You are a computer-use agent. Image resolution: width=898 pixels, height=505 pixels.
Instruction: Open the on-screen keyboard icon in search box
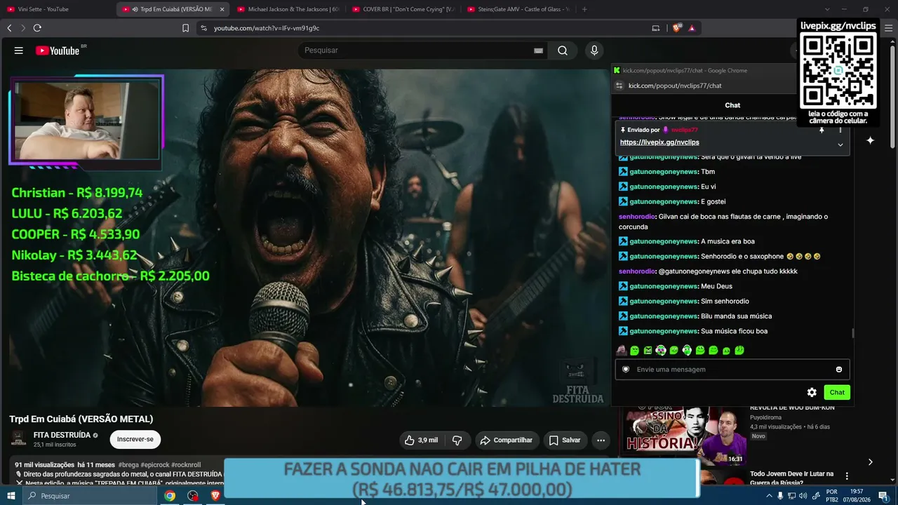(538, 50)
